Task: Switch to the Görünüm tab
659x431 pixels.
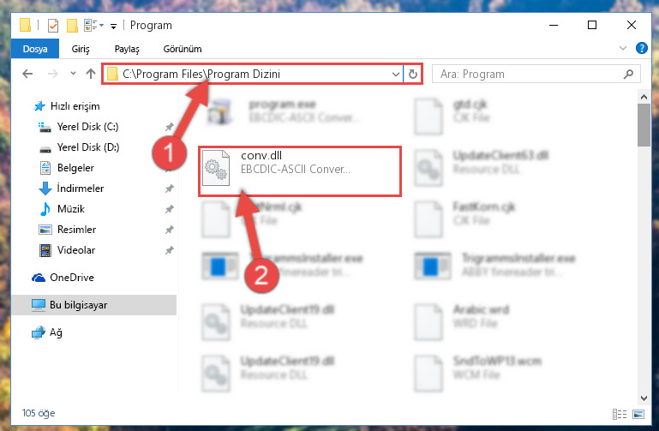Action: [183, 49]
